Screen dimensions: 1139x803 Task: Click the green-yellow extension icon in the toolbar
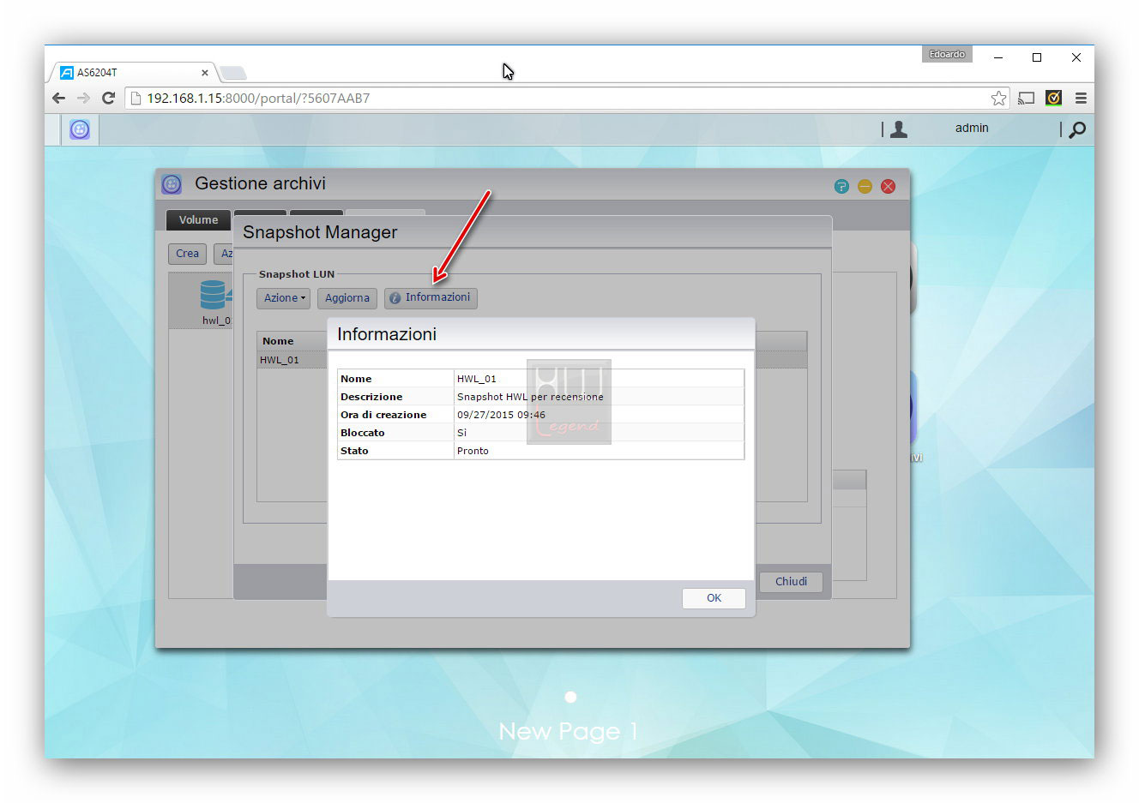[x=1054, y=98]
